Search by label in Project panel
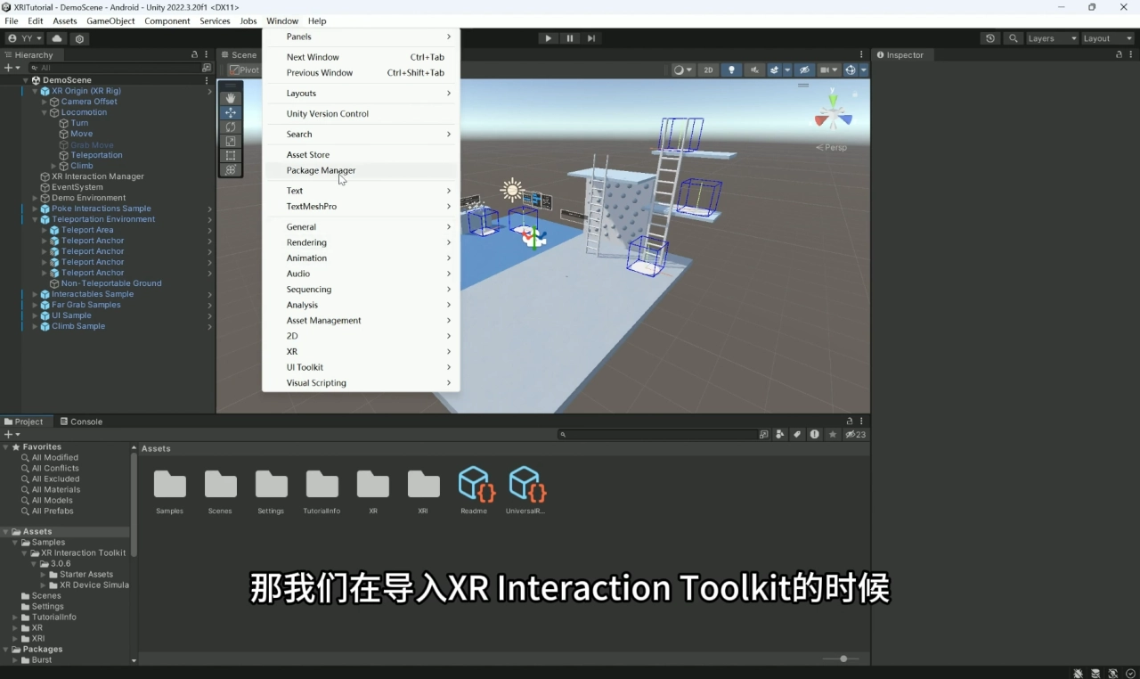 pos(797,435)
